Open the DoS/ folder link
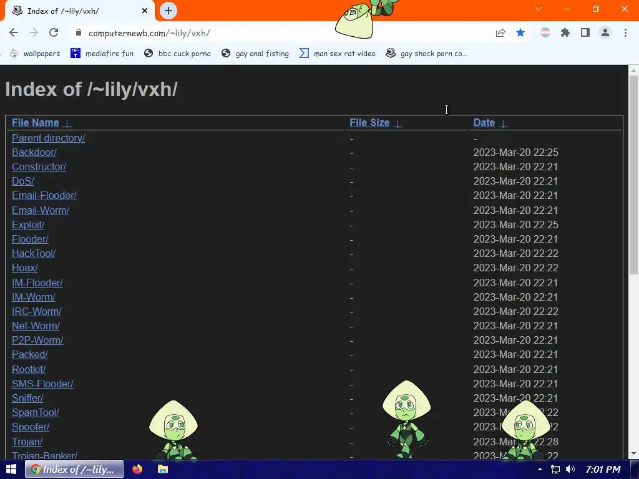Image resolution: width=639 pixels, height=479 pixels. coord(23,181)
